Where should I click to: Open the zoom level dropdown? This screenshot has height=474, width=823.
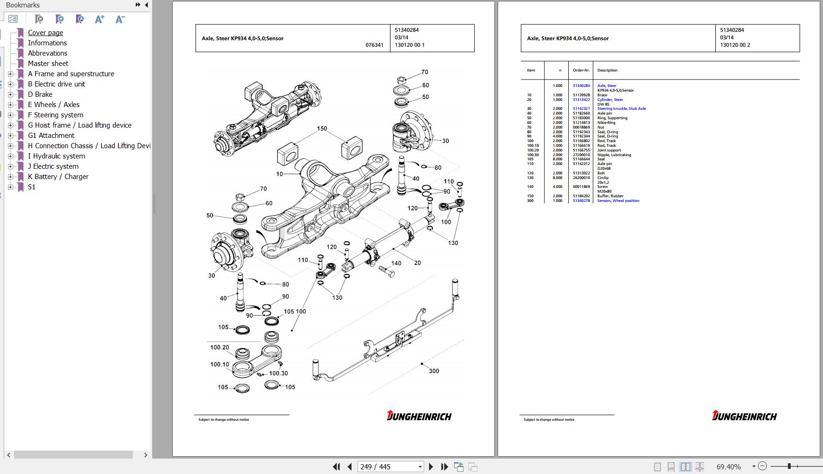(754, 467)
